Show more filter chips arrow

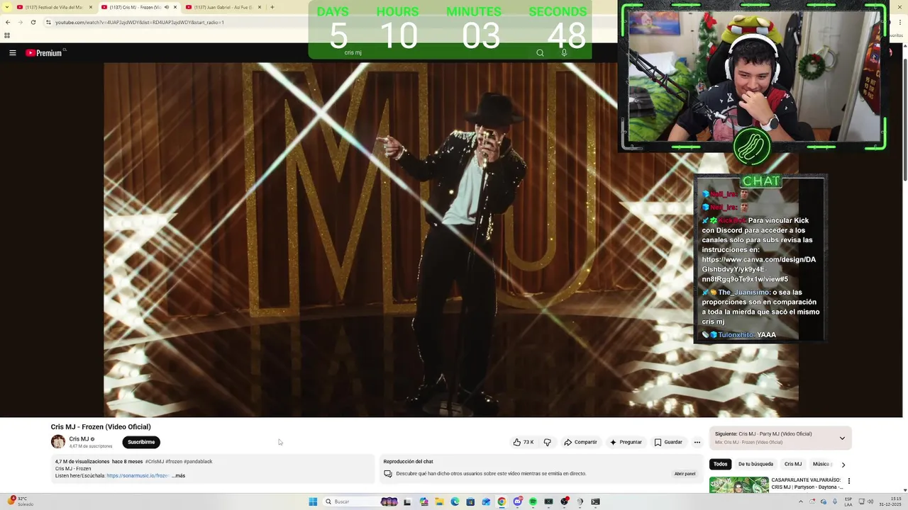[x=843, y=465]
